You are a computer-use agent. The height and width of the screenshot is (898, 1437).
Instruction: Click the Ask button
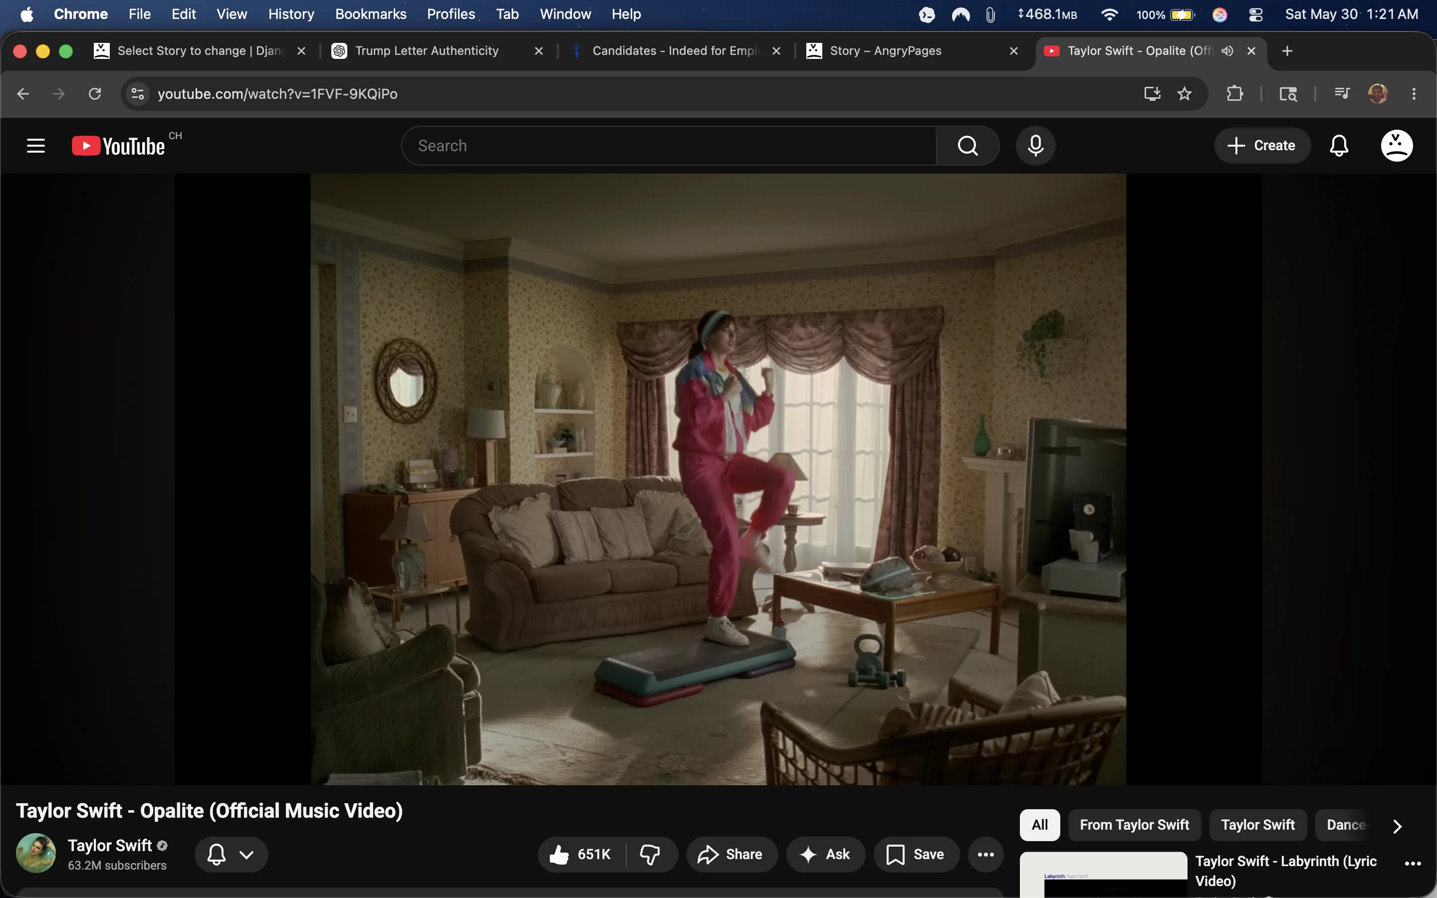[825, 854]
